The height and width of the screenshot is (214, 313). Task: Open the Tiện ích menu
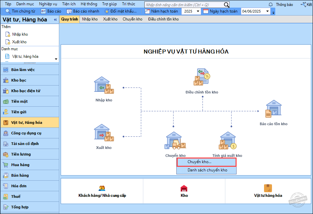point(69,4)
